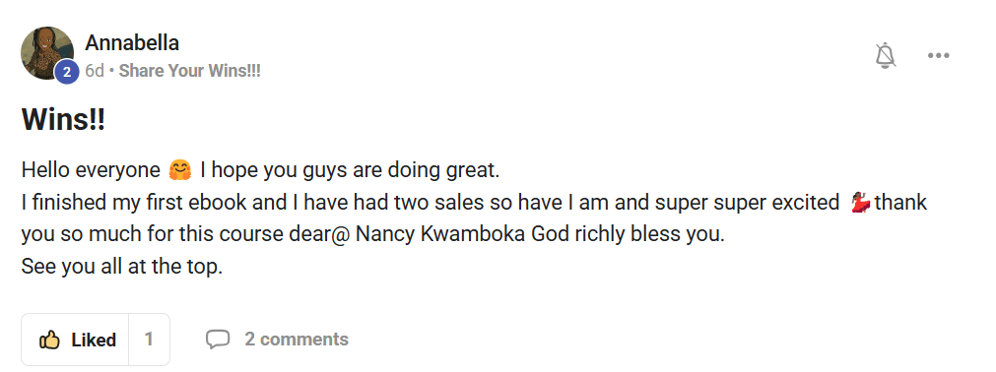
Task: Open the post titled Wins!!
Action: (x=63, y=120)
